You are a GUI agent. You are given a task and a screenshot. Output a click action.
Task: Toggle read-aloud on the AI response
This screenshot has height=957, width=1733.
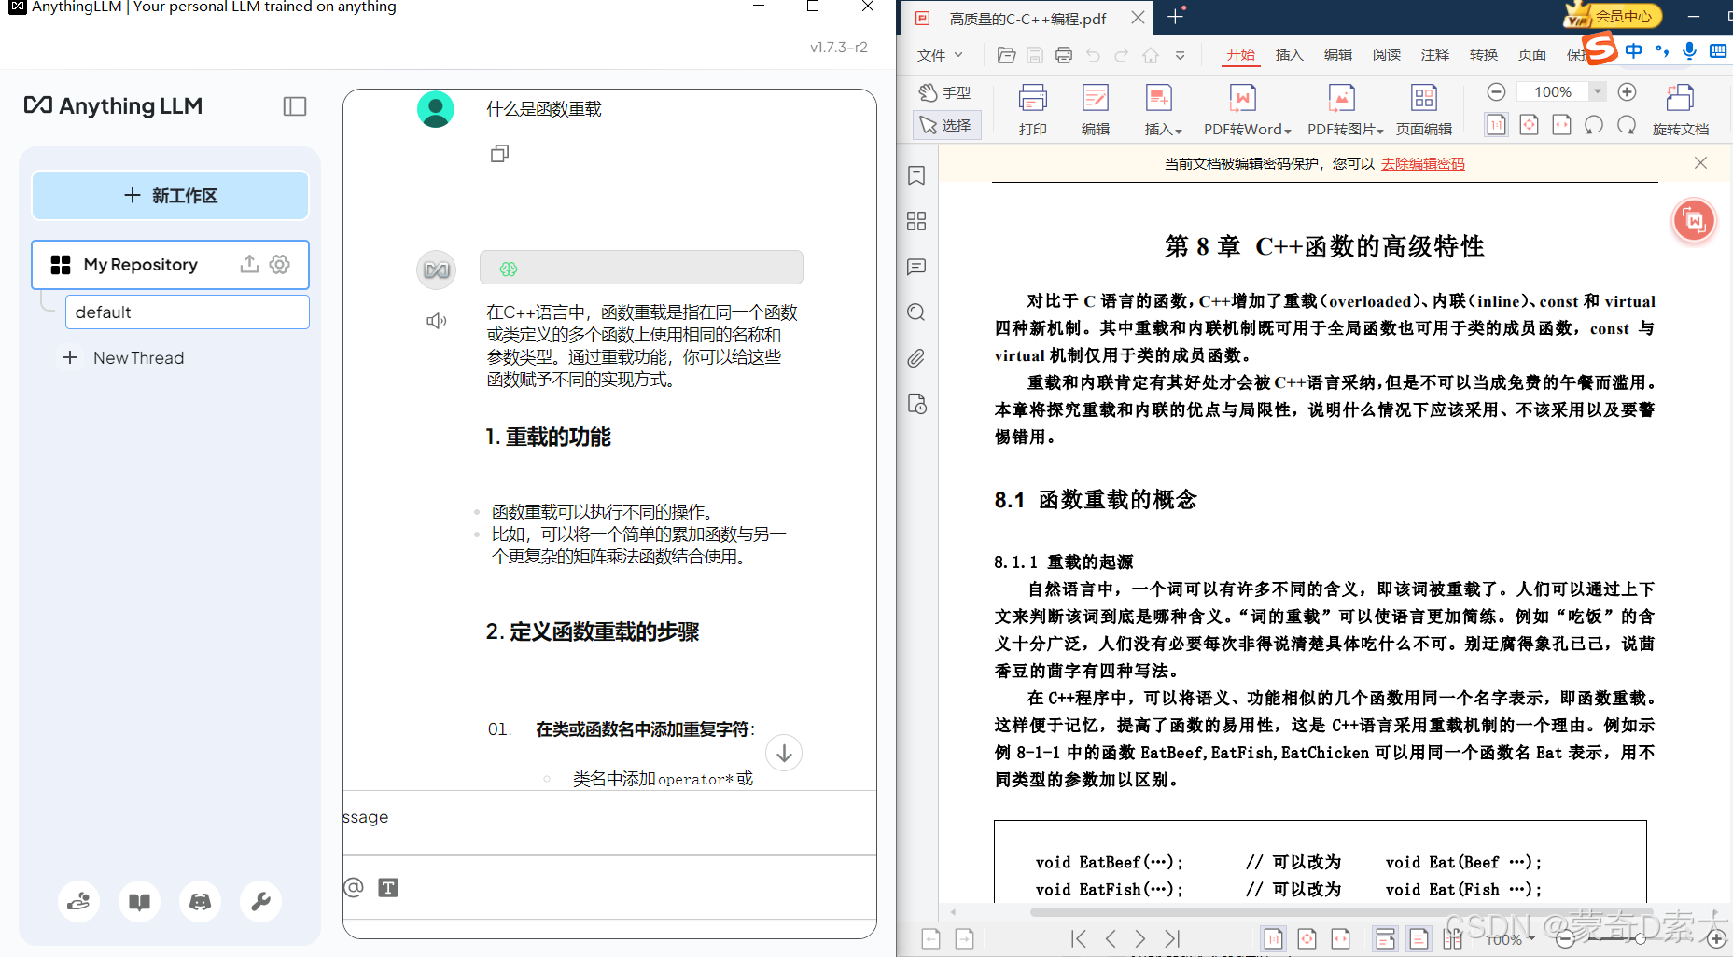tap(436, 320)
